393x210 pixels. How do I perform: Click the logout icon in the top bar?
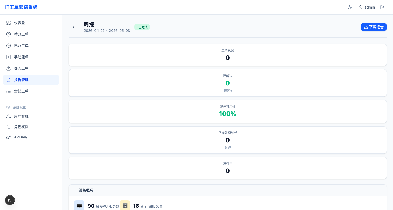coord(382,7)
